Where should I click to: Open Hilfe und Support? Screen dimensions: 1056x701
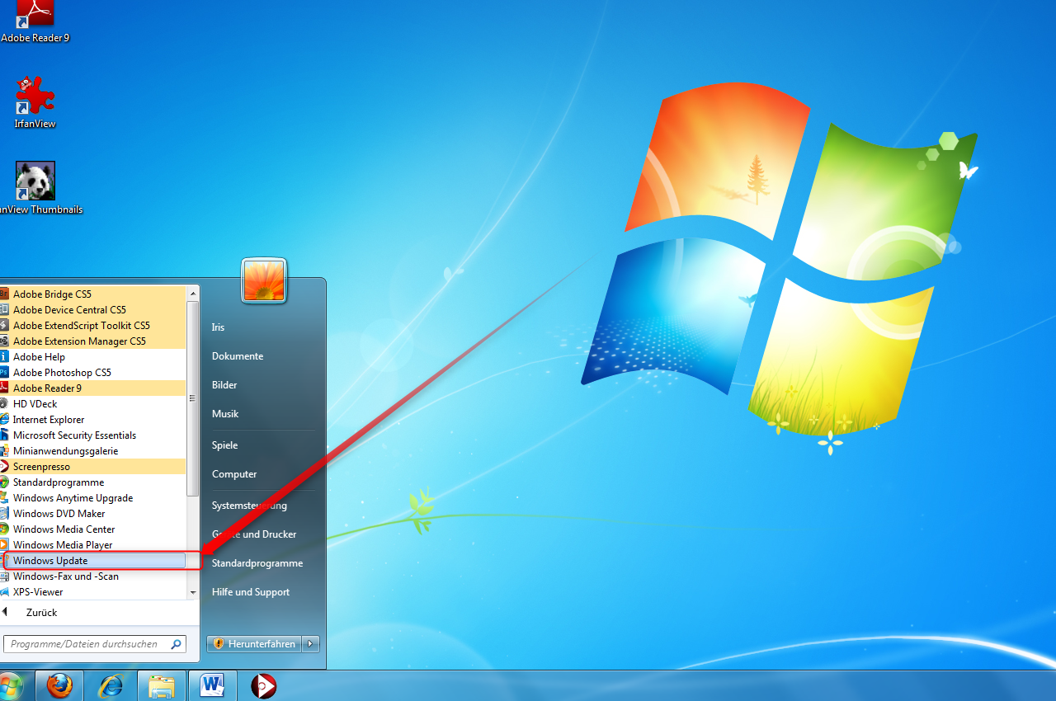tap(251, 592)
